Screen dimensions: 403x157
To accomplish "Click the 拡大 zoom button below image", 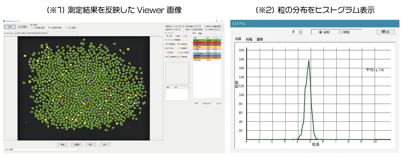I will tap(105, 144).
